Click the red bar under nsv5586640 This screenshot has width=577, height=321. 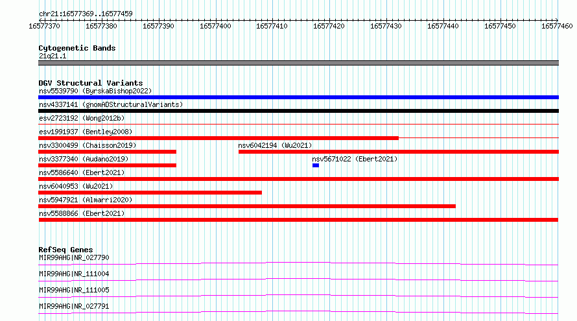click(298, 179)
